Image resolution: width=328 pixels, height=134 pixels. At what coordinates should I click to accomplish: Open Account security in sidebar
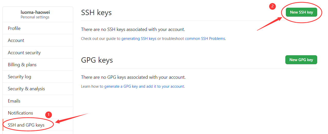[x=38, y=53]
